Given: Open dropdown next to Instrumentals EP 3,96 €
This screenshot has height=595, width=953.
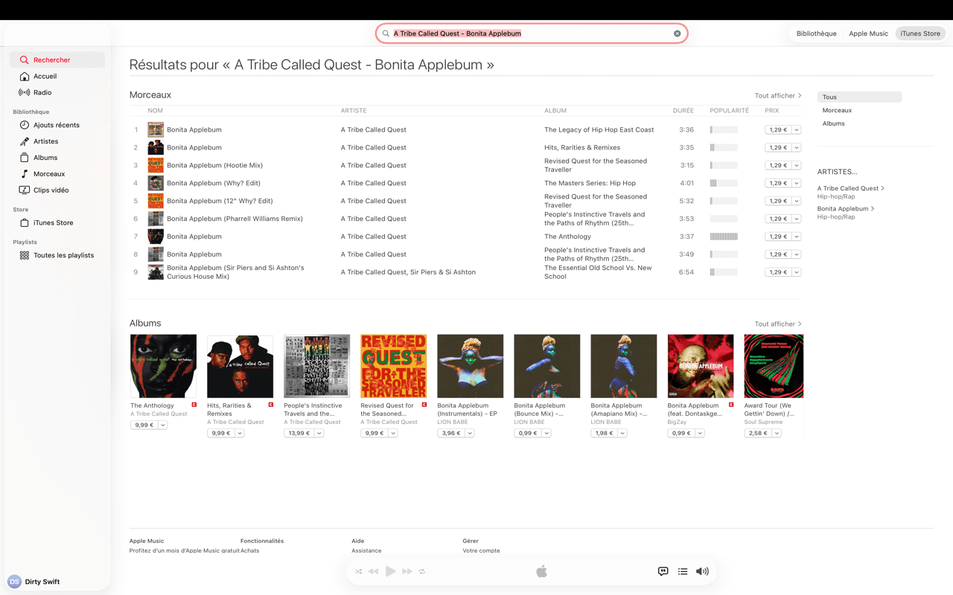Looking at the screenshot, I should point(470,433).
